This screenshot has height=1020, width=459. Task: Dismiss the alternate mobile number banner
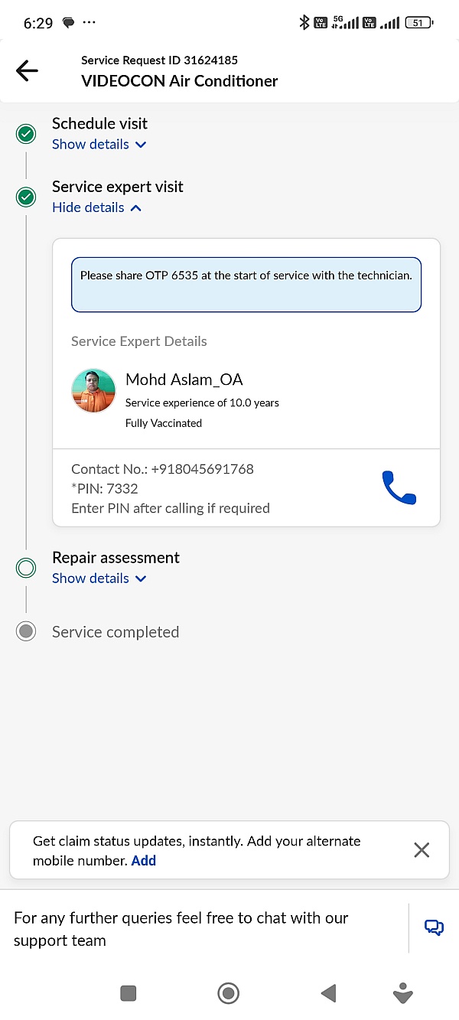(422, 849)
